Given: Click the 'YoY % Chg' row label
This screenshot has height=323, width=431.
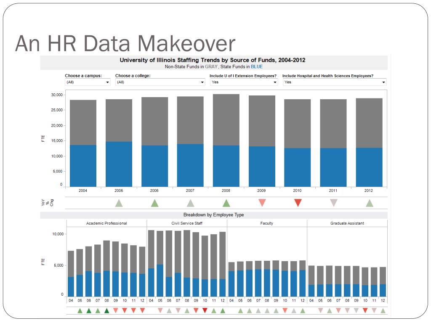Looking at the screenshot, I should (x=47, y=203).
